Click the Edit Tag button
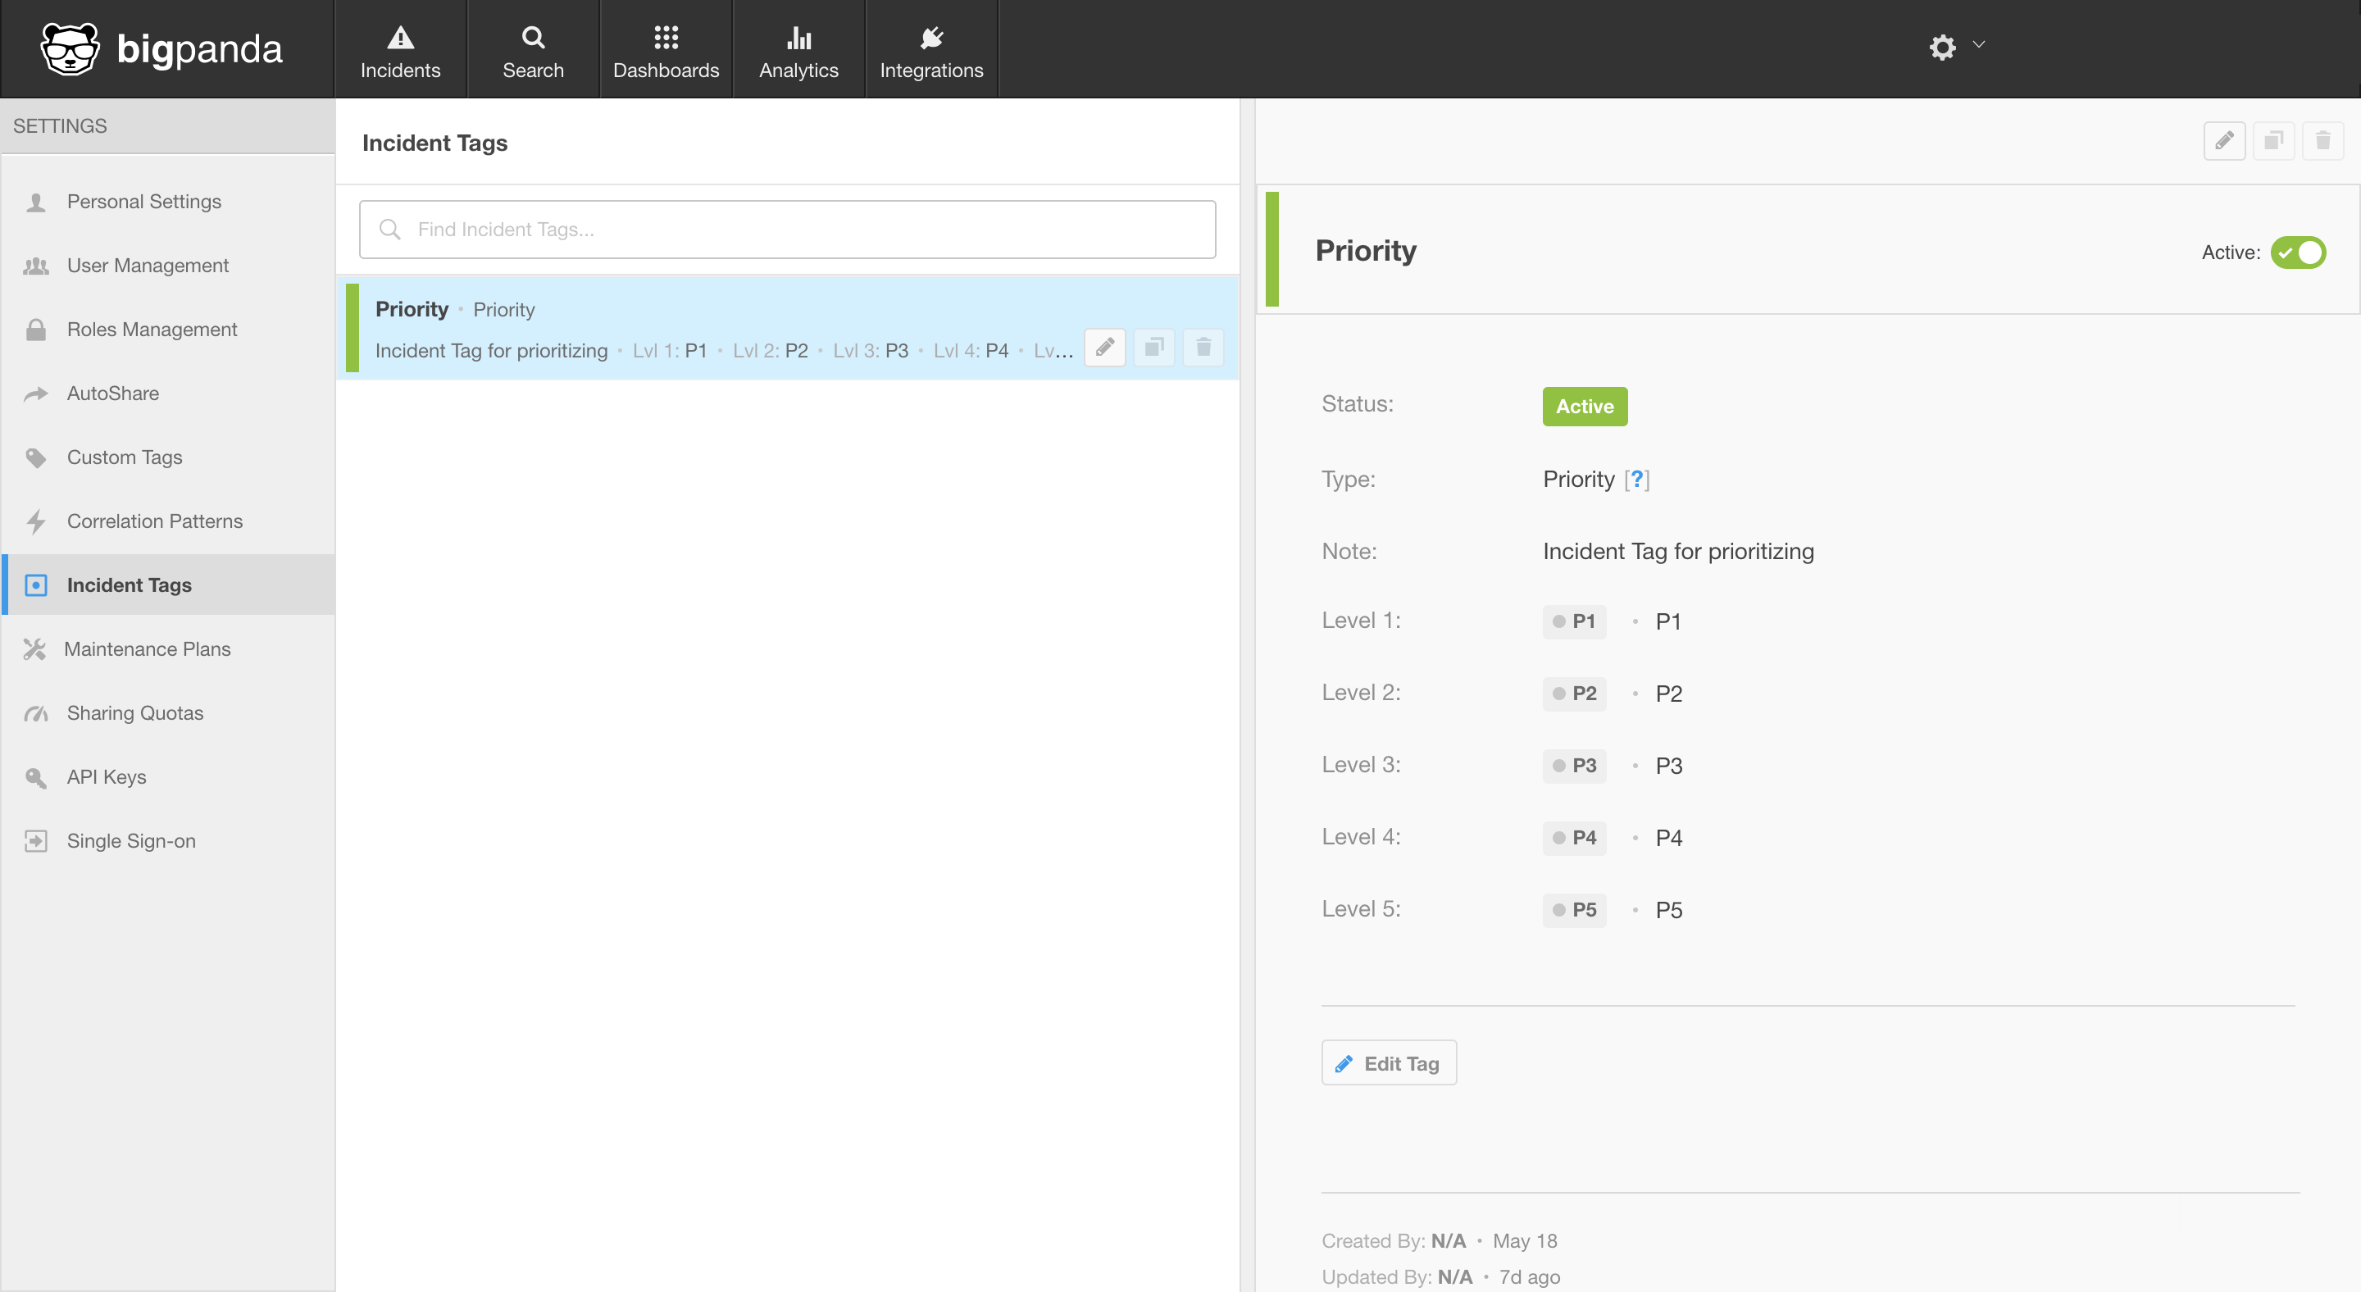This screenshot has width=2361, height=1292. (1389, 1063)
